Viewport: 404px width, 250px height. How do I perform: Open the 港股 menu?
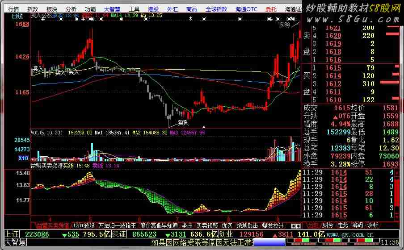tap(153, 9)
